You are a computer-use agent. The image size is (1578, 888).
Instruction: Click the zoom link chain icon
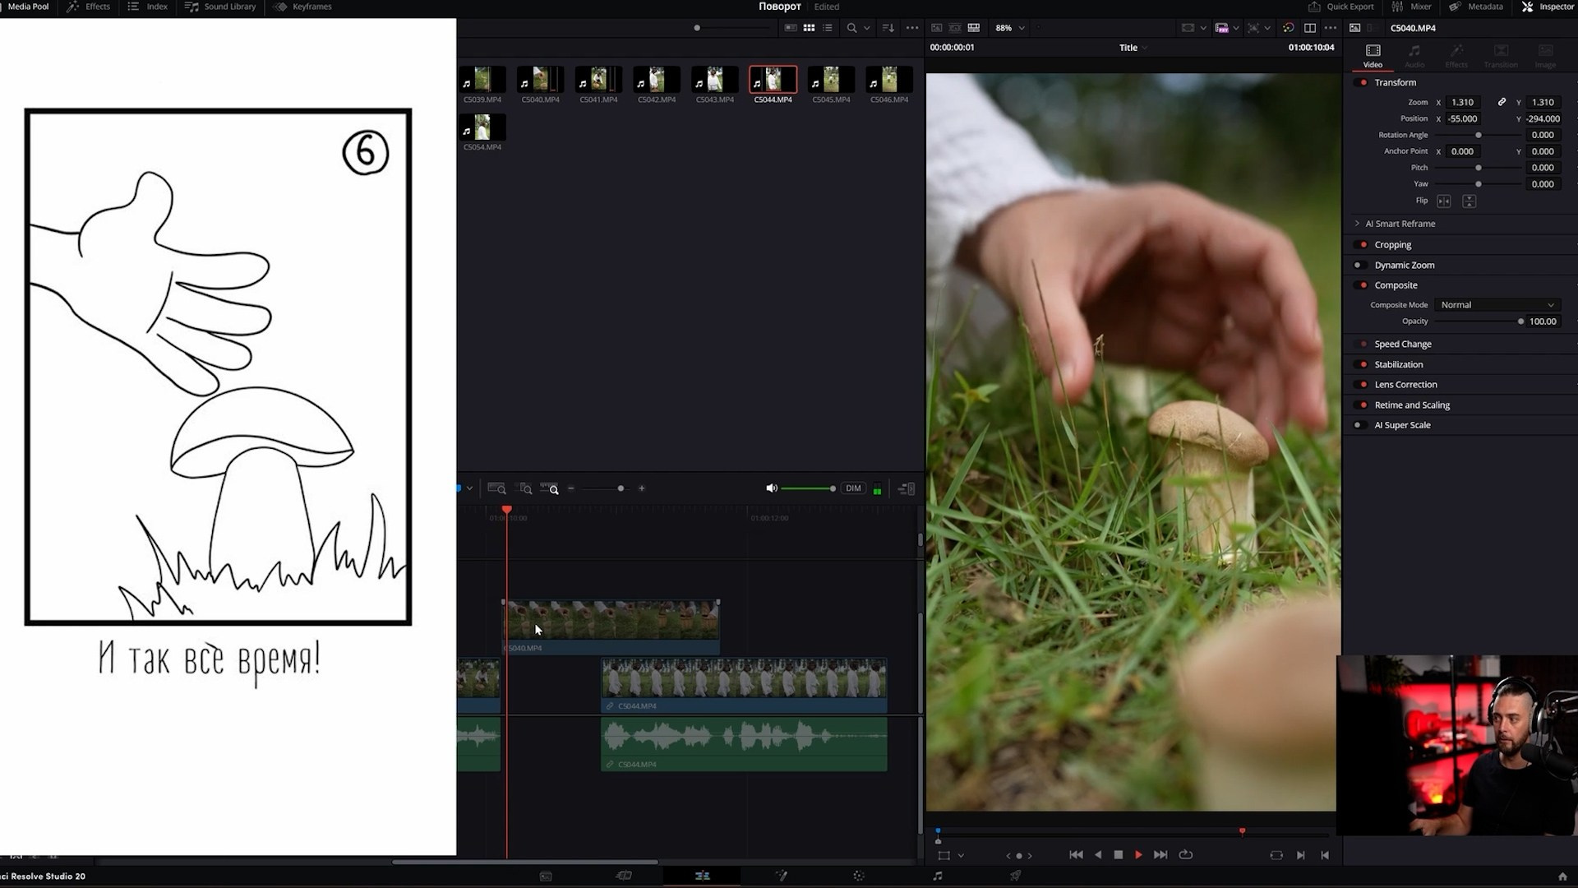1502,102
